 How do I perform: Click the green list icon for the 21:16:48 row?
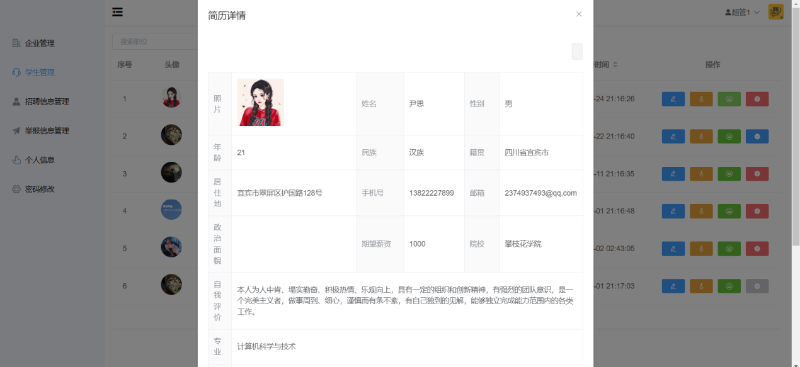[729, 211]
